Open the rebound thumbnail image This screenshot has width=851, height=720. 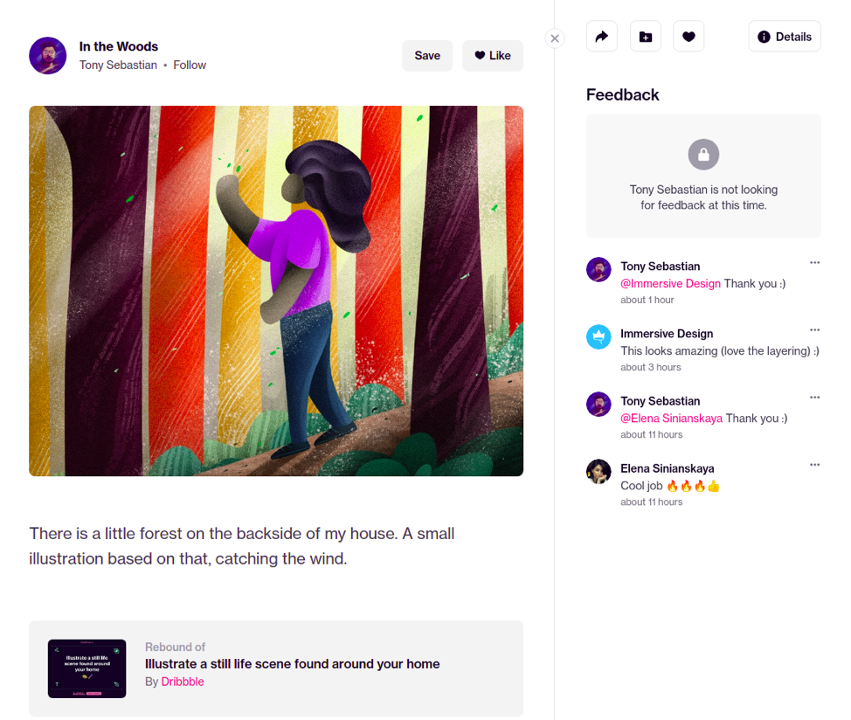[x=86, y=668]
